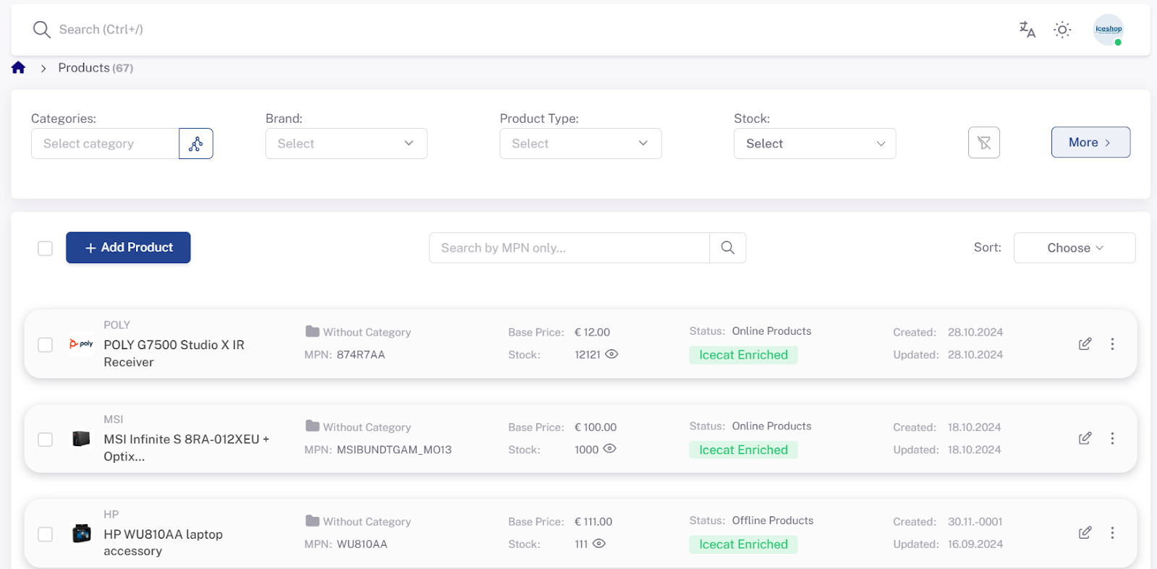
Task: Select the HP WU810AA product checkbox
Action: pos(46,534)
